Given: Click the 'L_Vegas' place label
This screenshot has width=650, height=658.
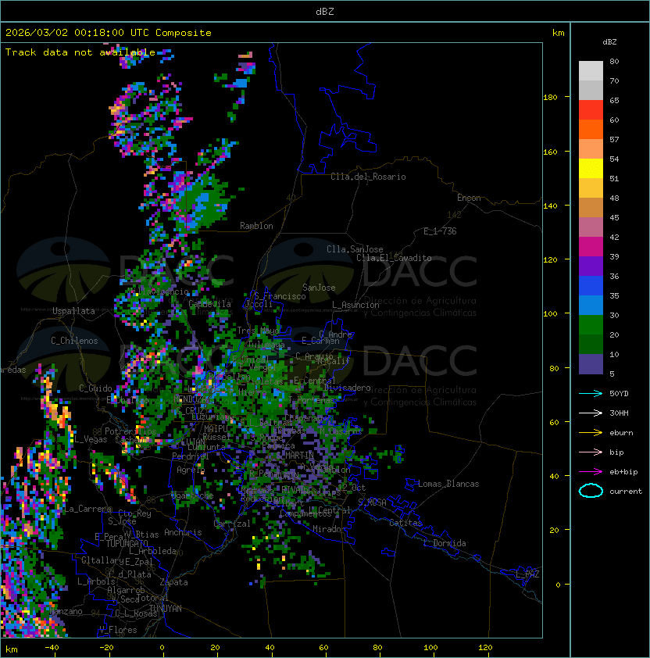Looking at the screenshot, I should coord(91,439).
